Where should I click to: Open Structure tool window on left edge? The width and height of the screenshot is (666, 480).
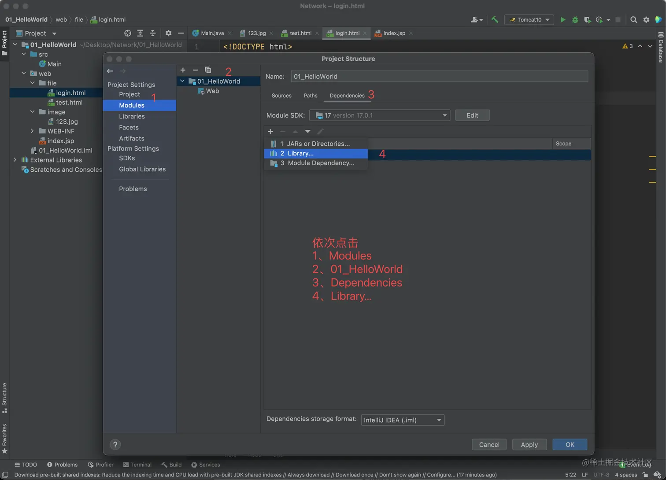(x=4, y=398)
